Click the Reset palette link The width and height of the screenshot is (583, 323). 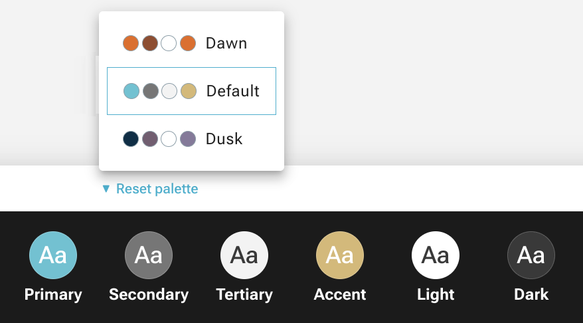tap(157, 189)
